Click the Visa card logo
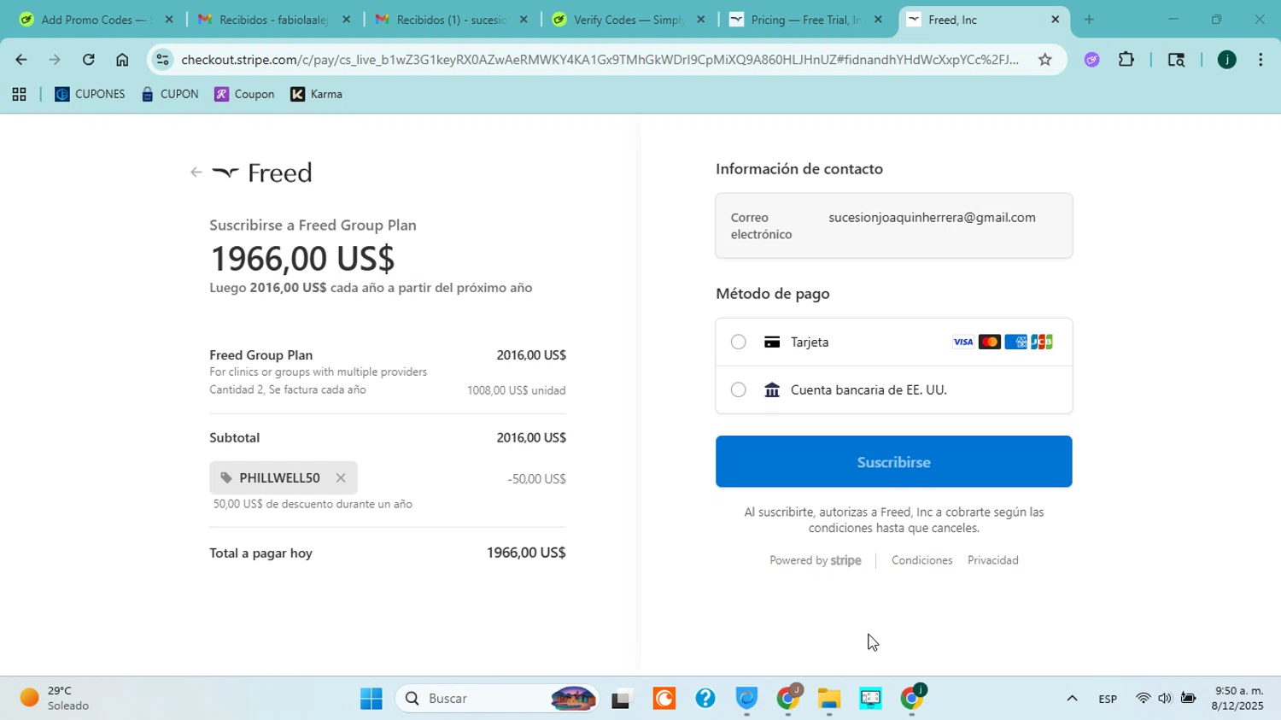 pyautogui.click(x=962, y=342)
